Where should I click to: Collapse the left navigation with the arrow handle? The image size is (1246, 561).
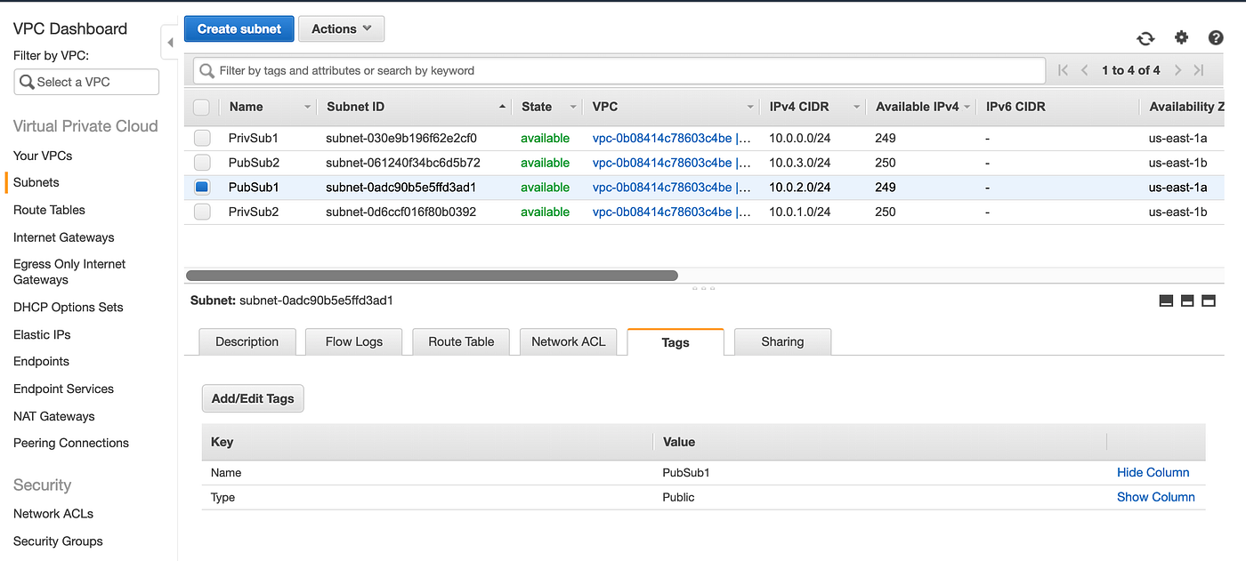tap(169, 41)
